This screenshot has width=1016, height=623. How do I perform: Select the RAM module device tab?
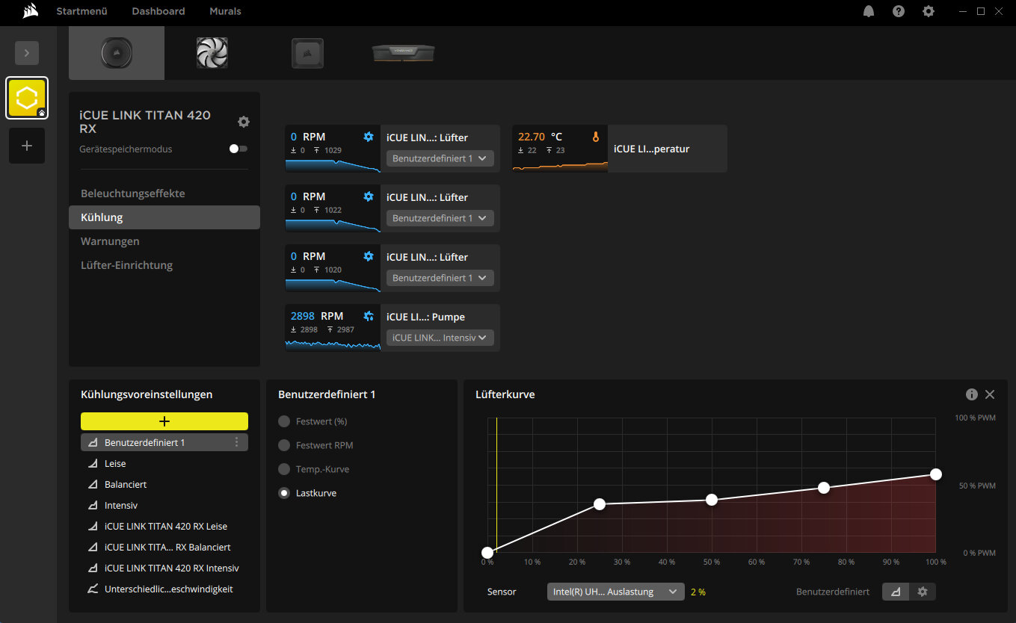pyautogui.click(x=403, y=53)
